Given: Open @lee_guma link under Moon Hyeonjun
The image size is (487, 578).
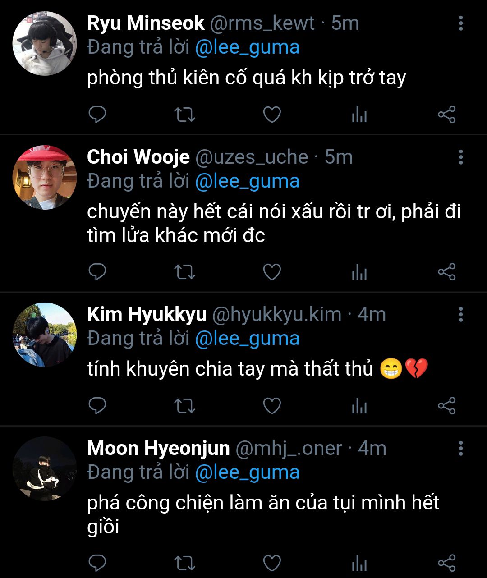Looking at the screenshot, I should pyautogui.click(x=248, y=472).
